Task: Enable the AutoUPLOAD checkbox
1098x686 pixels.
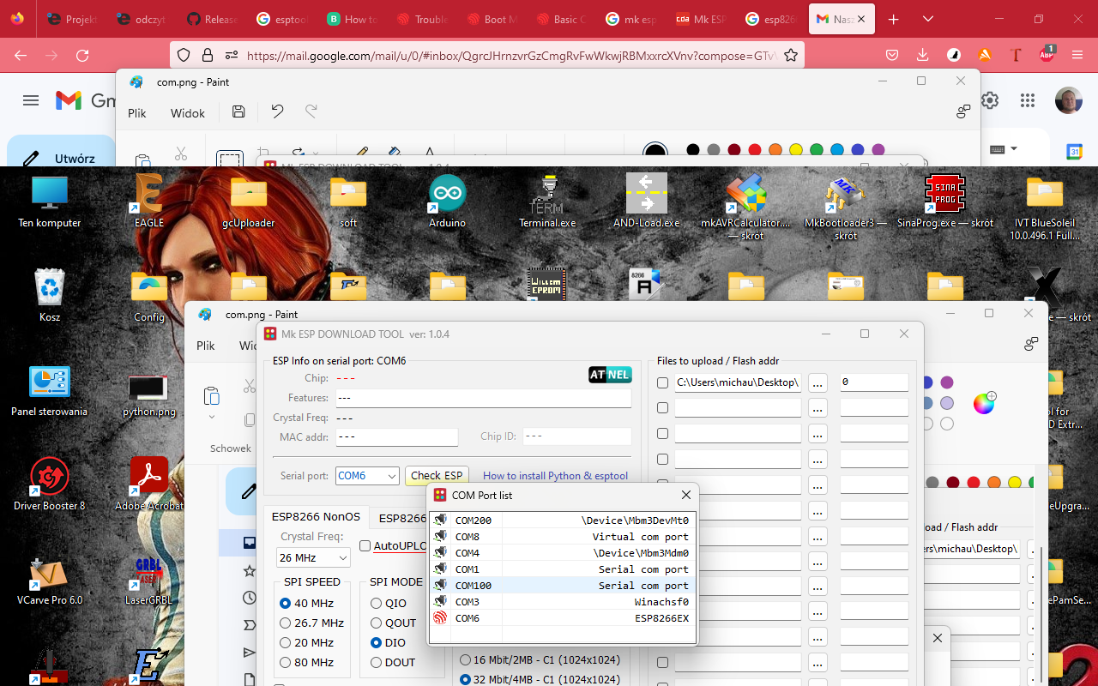Action: point(365,545)
